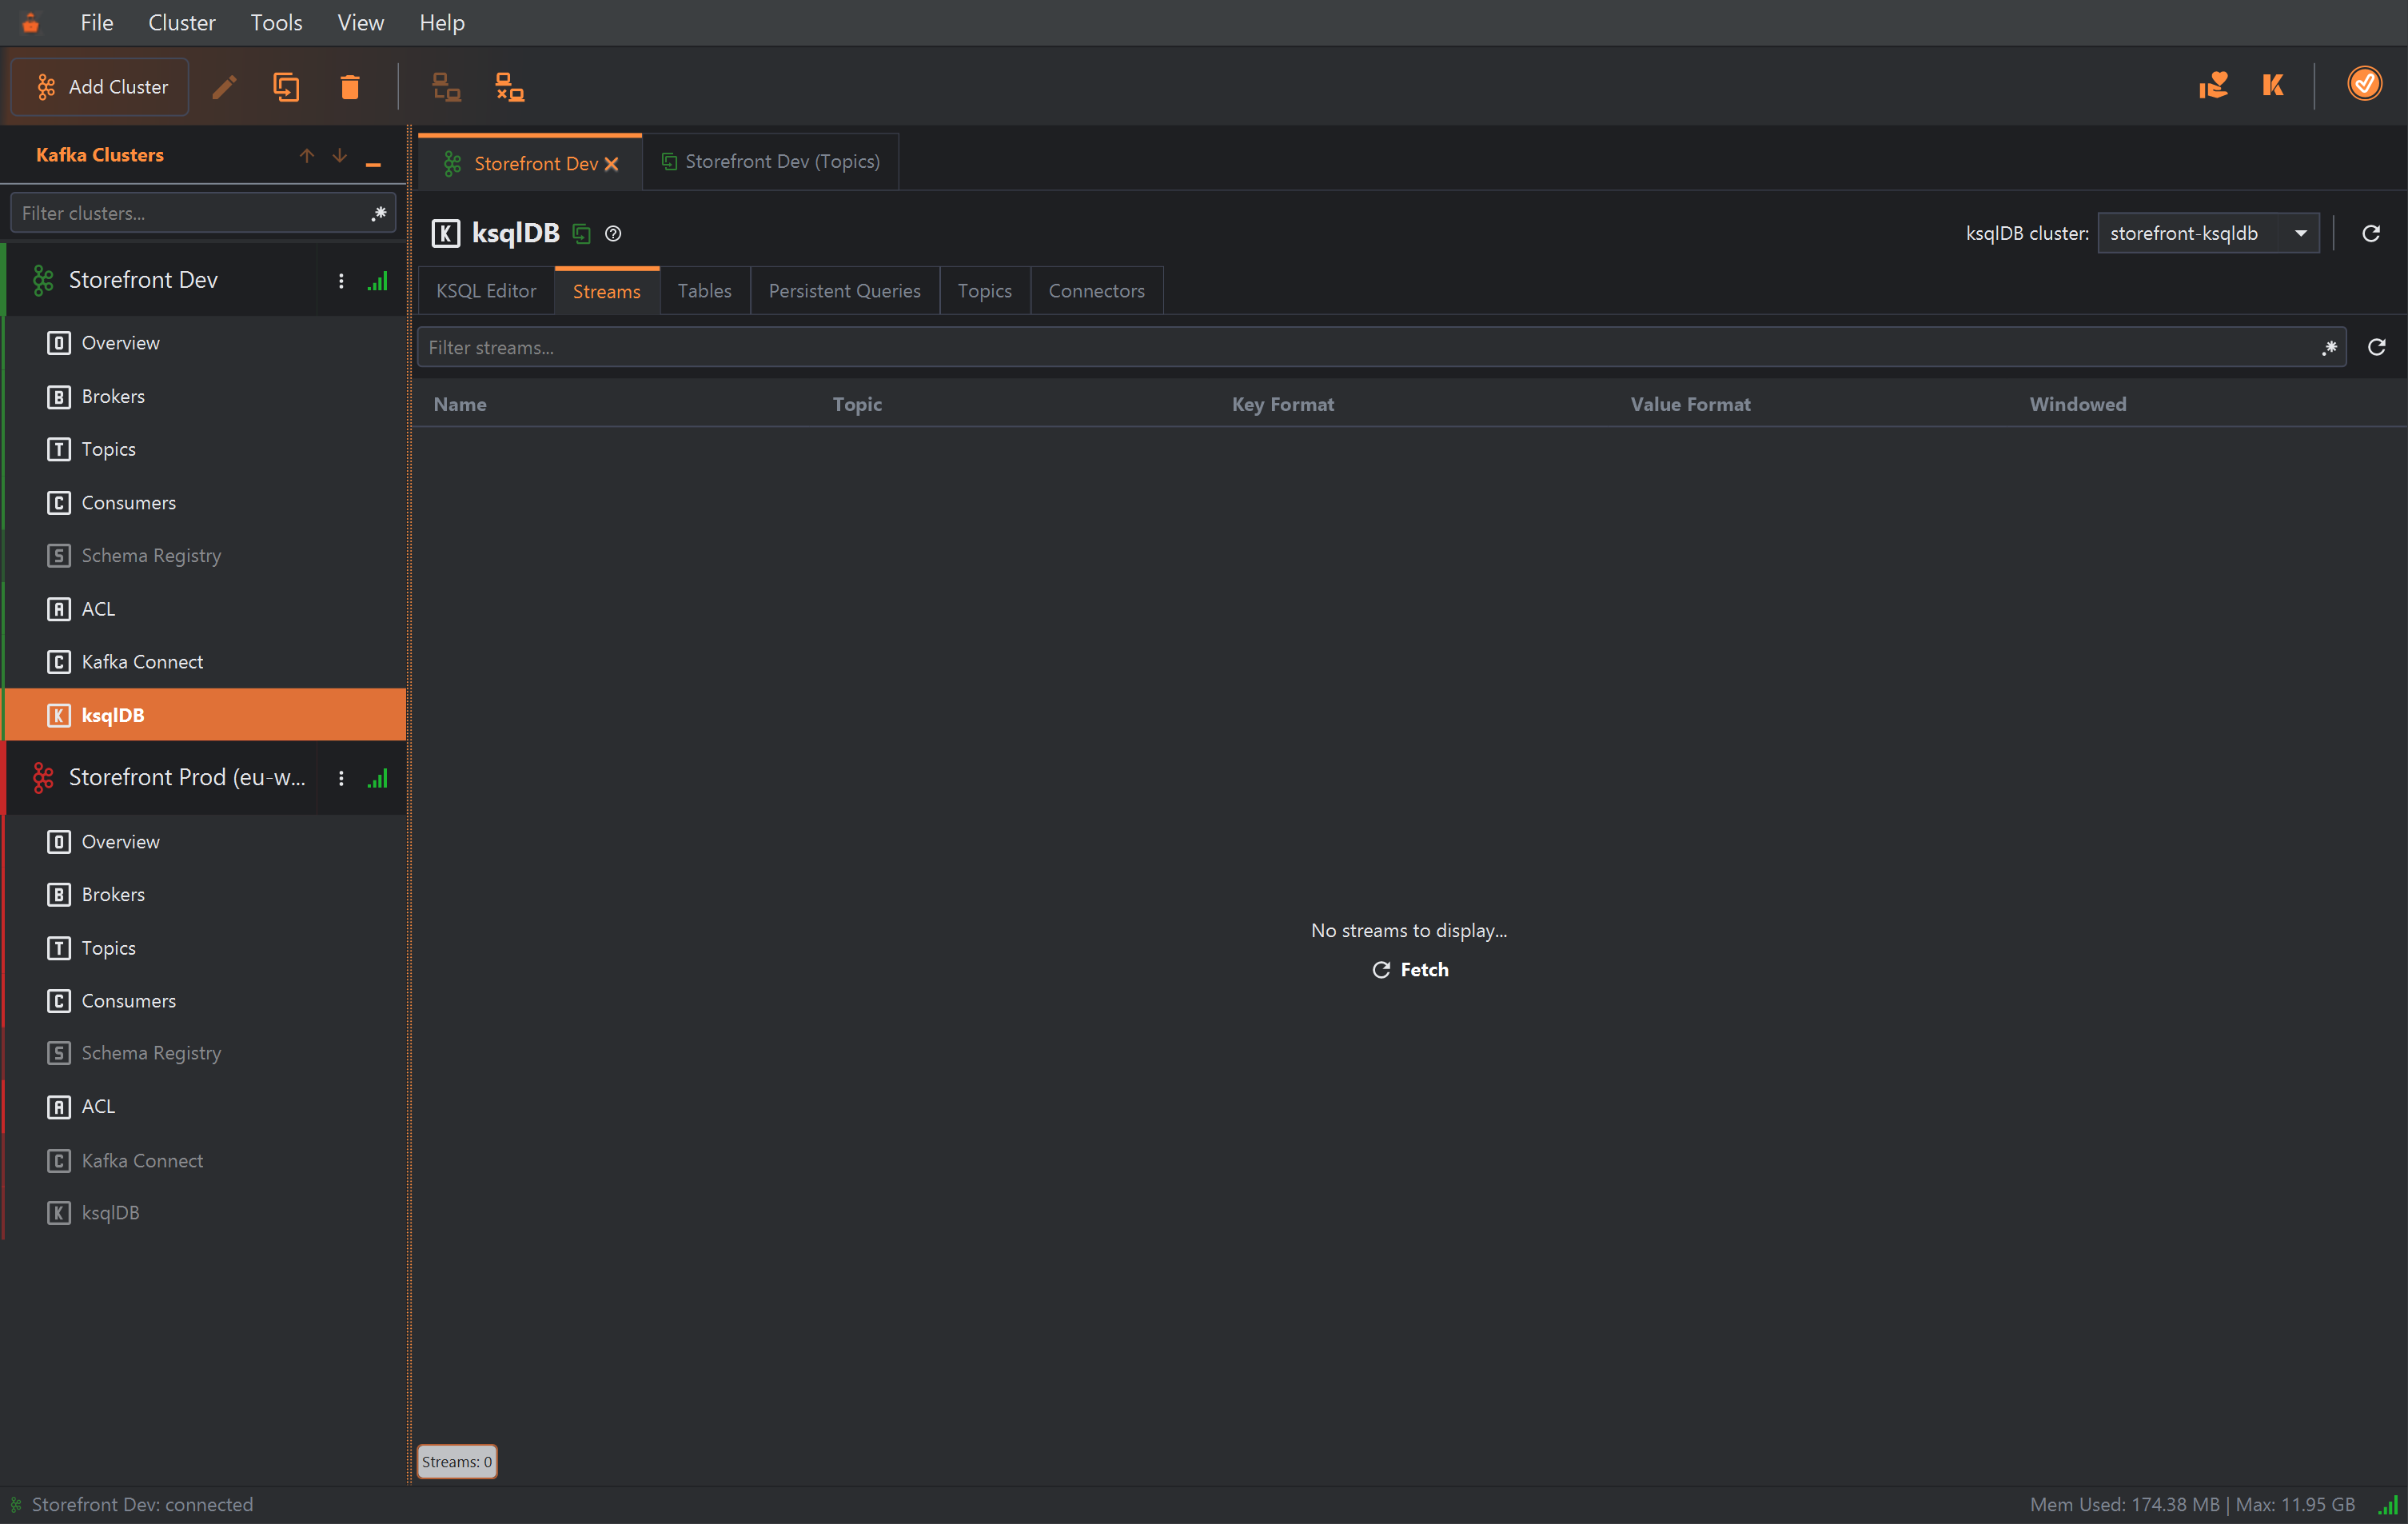Click the support hand-heart icon top right
The height and width of the screenshot is (1524, 2408).
[2212, 85]
